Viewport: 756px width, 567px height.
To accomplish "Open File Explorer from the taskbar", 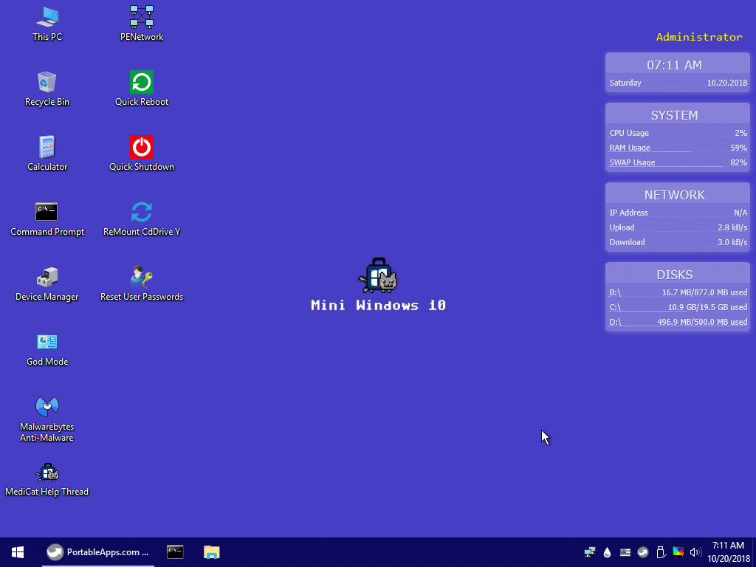I will [212, 552].
